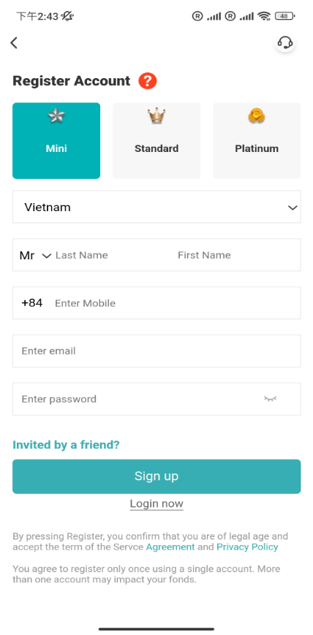Open the Privacy Policy link

pyautogui.click(x=247, y=547)
